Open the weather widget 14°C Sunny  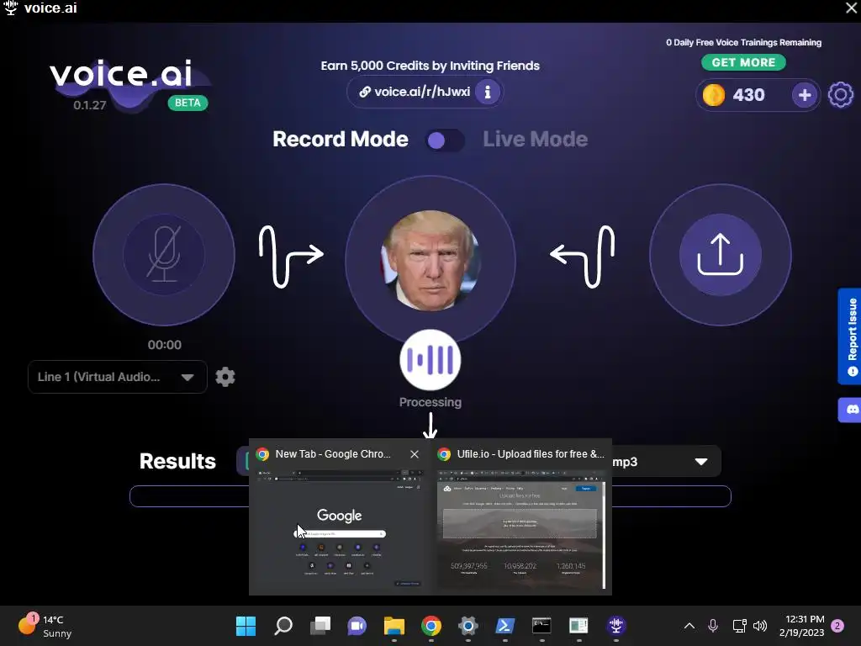pyautogui.click(x=45, y=626)
